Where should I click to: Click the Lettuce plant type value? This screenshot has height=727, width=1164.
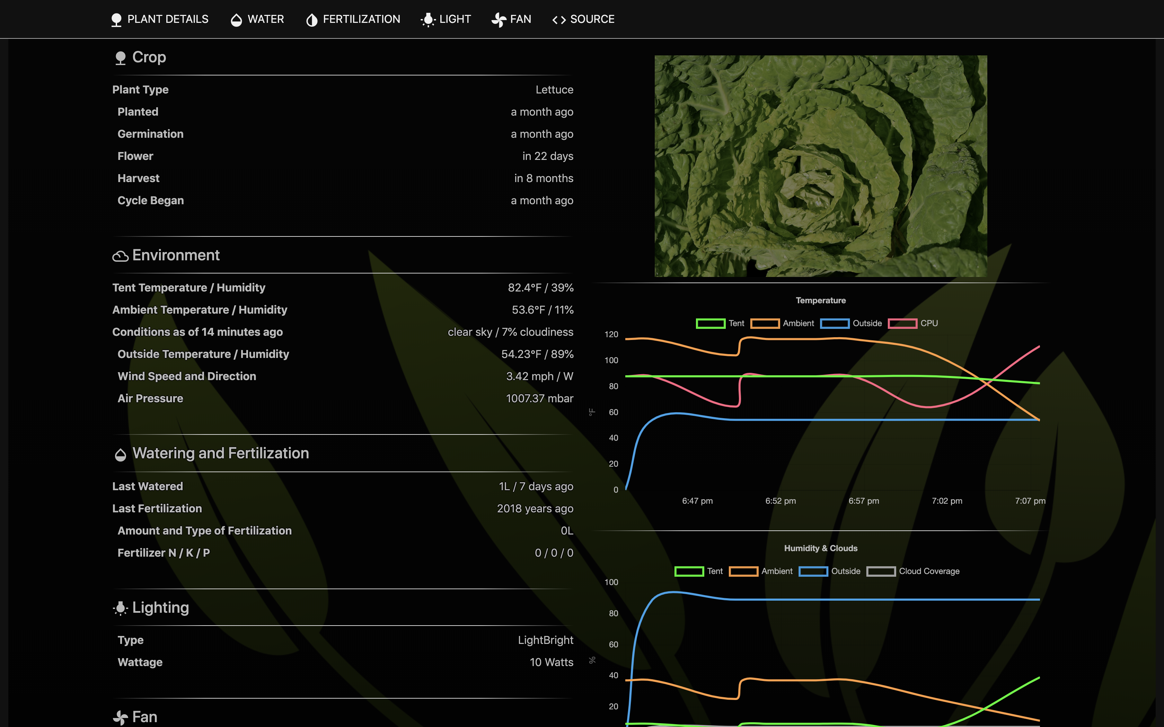pos(555,90)
